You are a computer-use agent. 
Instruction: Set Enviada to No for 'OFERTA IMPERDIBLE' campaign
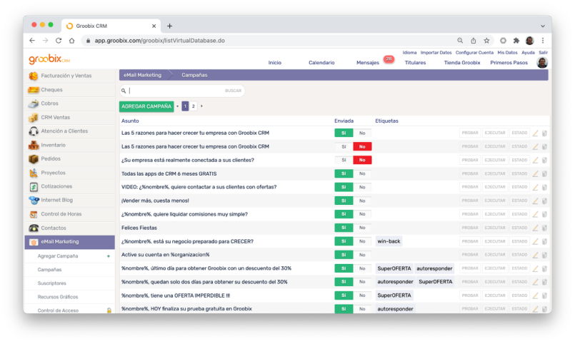[x=362, y=295]
